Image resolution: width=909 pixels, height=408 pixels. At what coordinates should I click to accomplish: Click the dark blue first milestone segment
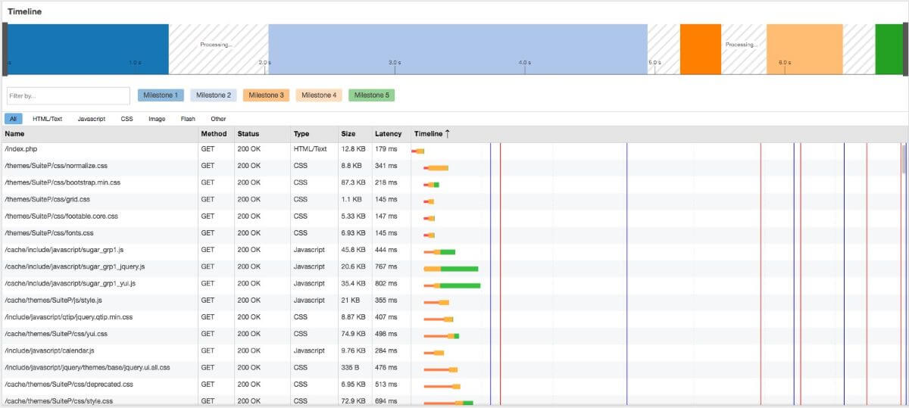point(88,49)
